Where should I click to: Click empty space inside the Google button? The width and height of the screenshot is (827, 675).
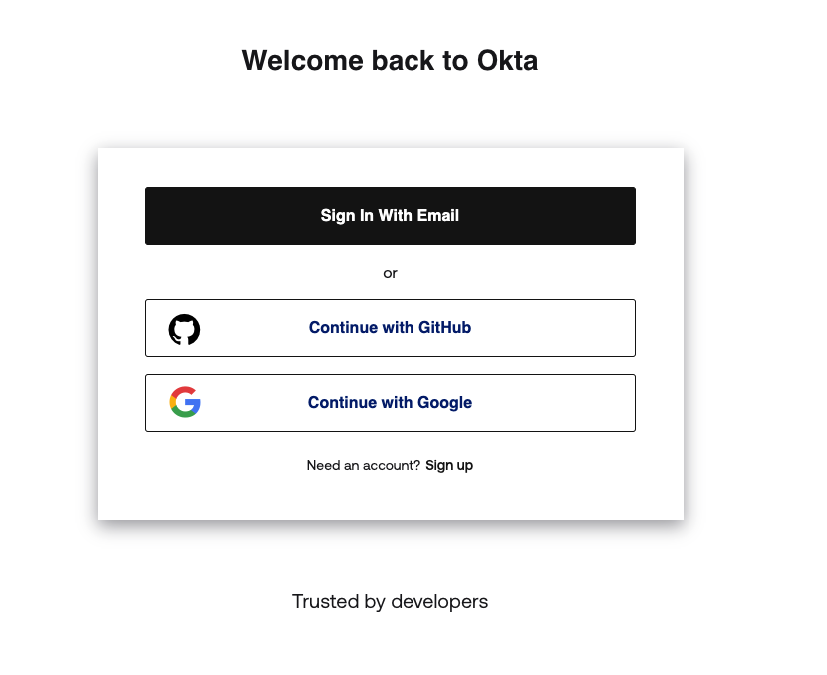(554, 403)
